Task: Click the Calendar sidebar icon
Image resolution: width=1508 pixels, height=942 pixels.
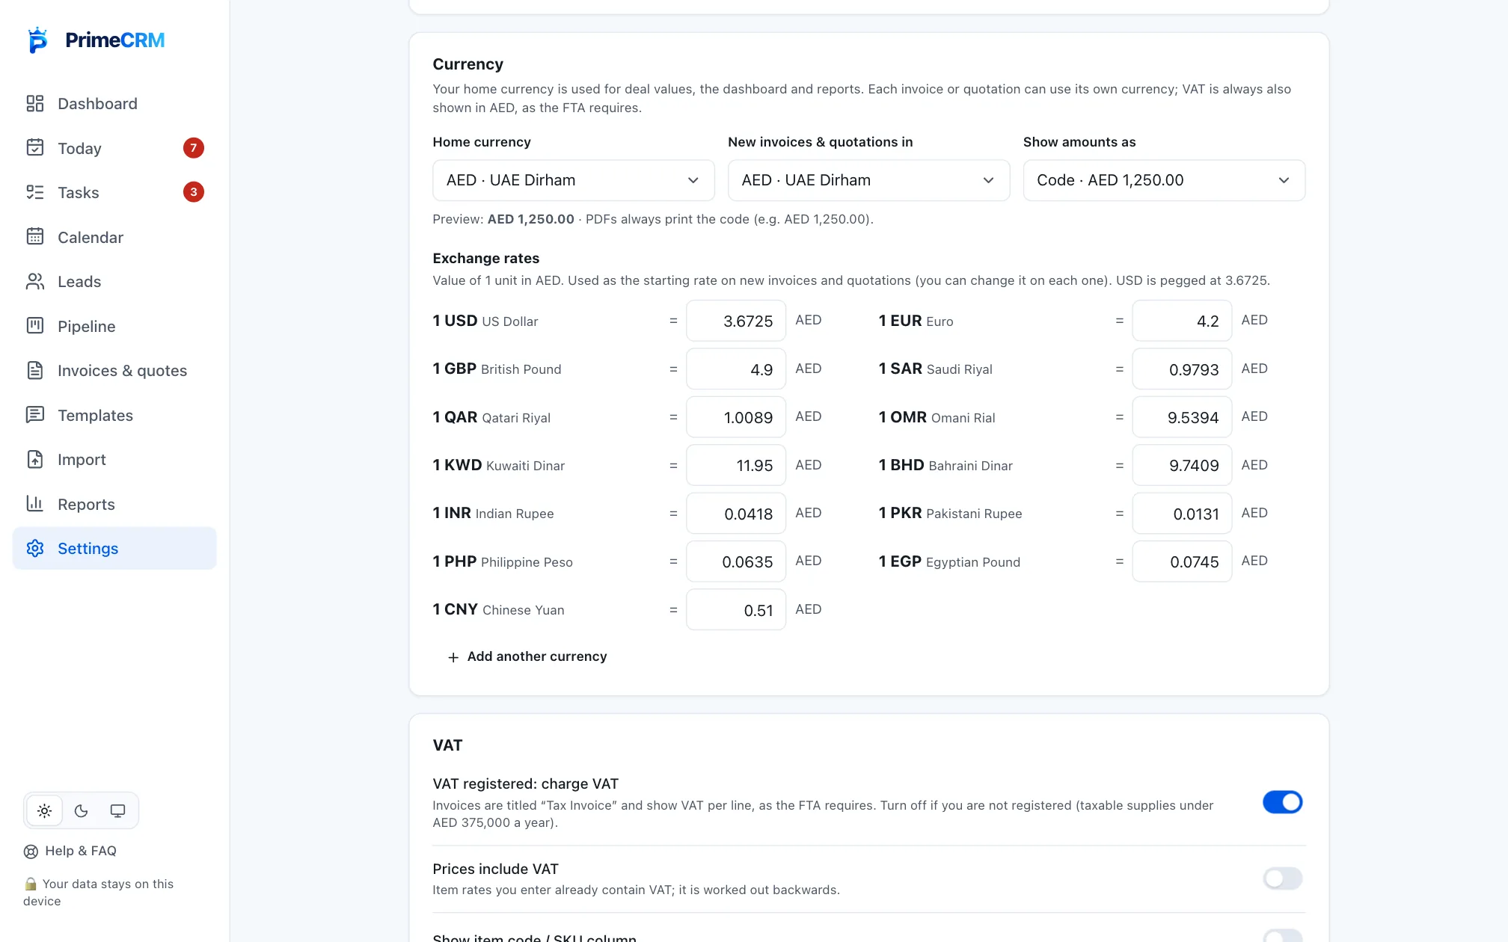Action: click(x=35, y=236)
